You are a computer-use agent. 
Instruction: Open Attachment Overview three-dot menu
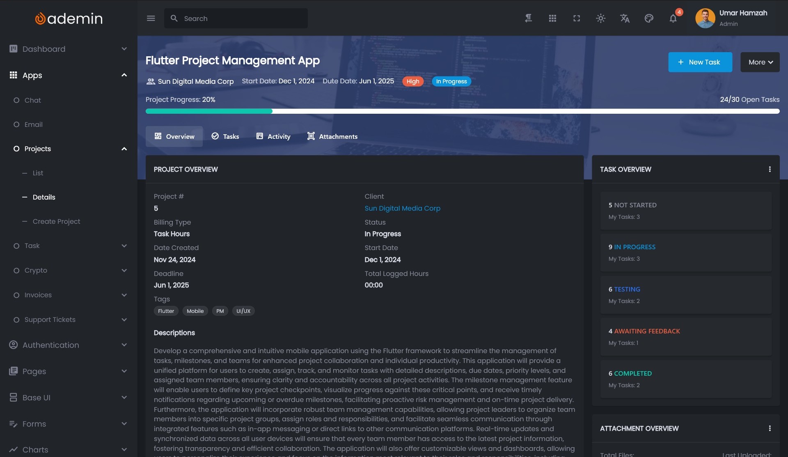(770, 428)
